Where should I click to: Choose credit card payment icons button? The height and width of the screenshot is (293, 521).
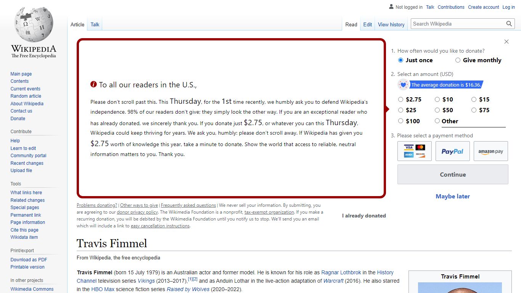click(415, 151)
